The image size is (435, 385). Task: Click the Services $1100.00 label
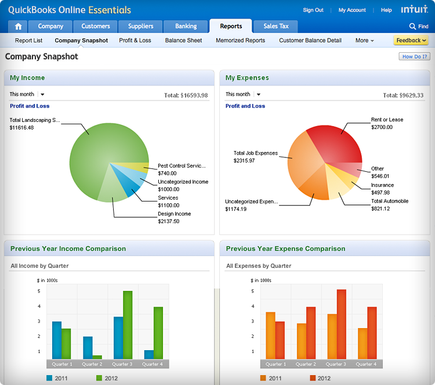[x=169, y=202]
